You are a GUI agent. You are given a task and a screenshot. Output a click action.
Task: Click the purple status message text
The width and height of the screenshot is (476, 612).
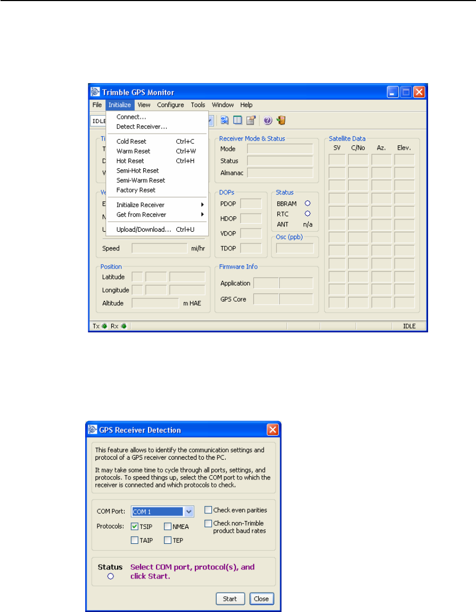192,572
